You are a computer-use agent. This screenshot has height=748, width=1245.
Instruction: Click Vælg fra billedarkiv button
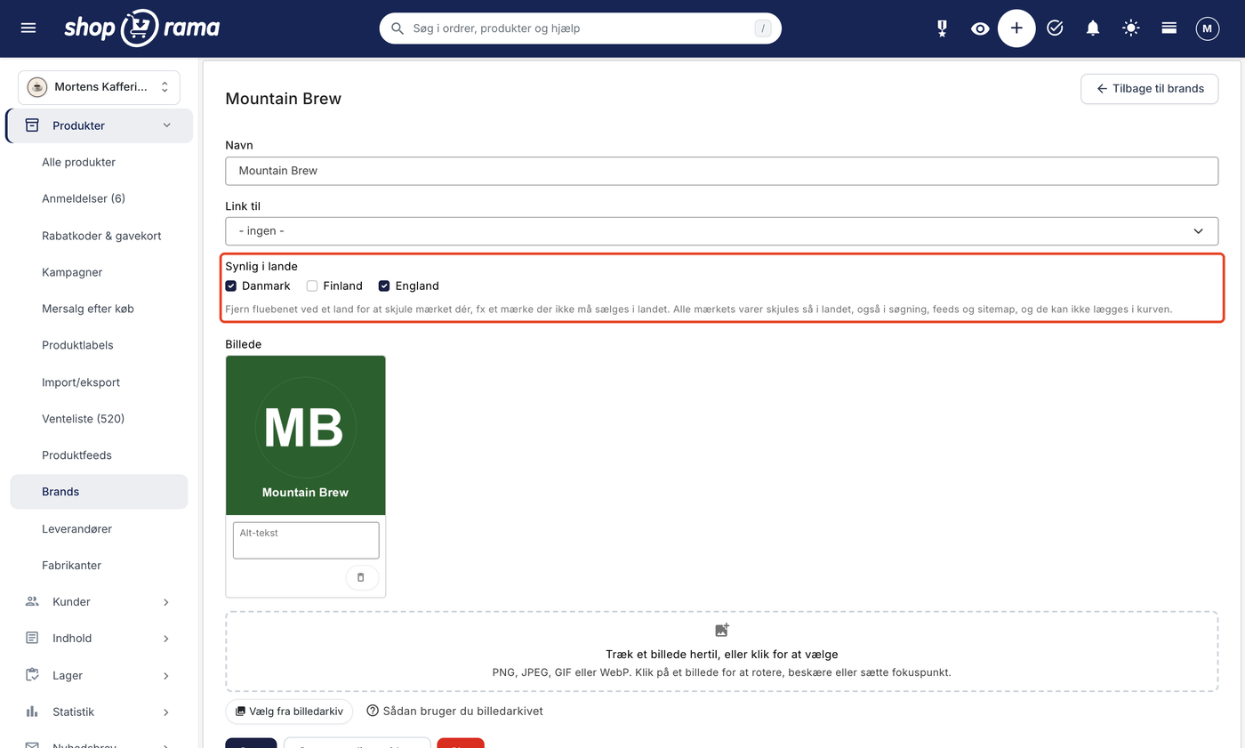point(289,712)
